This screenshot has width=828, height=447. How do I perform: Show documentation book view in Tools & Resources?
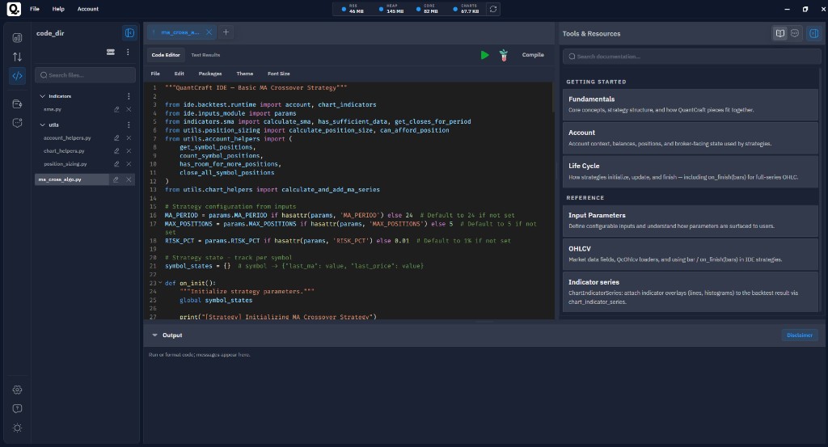click(780, 33)
